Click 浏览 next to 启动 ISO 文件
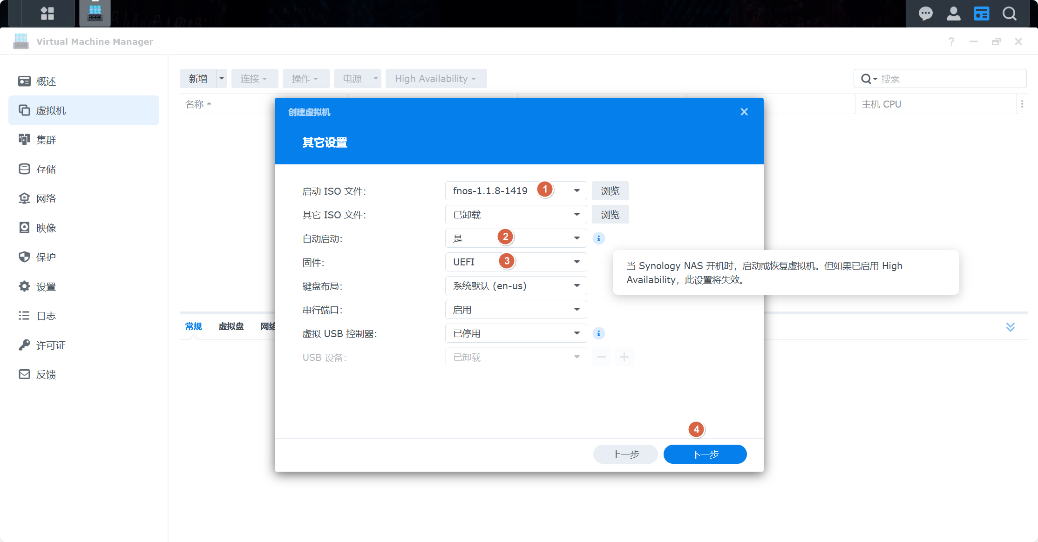This screenshot has height=542, width=1038. click(610, 191)
